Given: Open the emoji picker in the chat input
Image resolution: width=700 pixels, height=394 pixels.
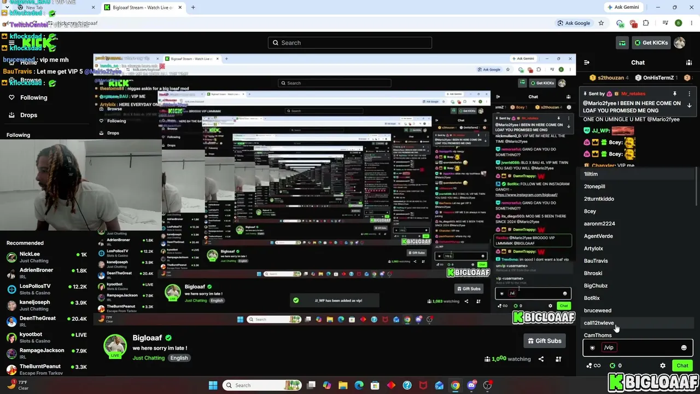Looking at the screenshot, I should click(684, 348).
